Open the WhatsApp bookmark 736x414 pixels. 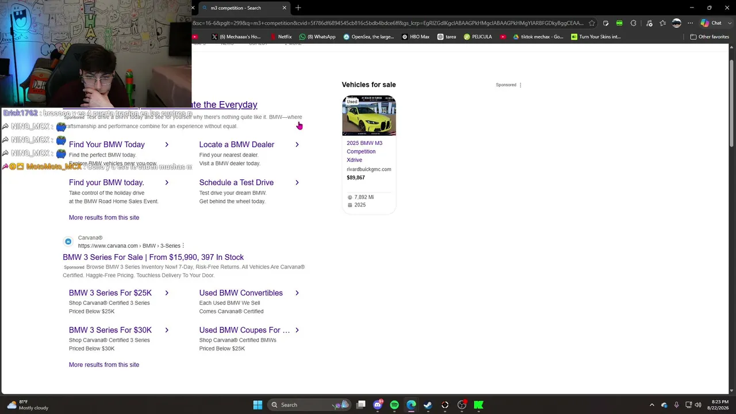317,37
